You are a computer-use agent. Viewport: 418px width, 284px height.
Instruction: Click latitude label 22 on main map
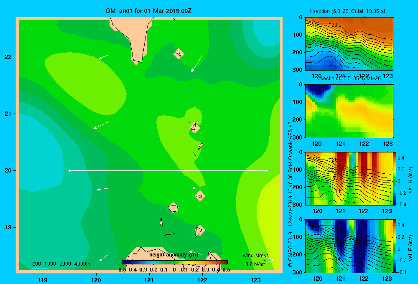coord(8,57)
